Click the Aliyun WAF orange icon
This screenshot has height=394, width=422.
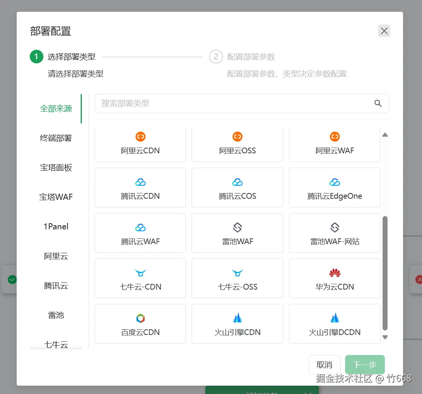tap(334, 137)
